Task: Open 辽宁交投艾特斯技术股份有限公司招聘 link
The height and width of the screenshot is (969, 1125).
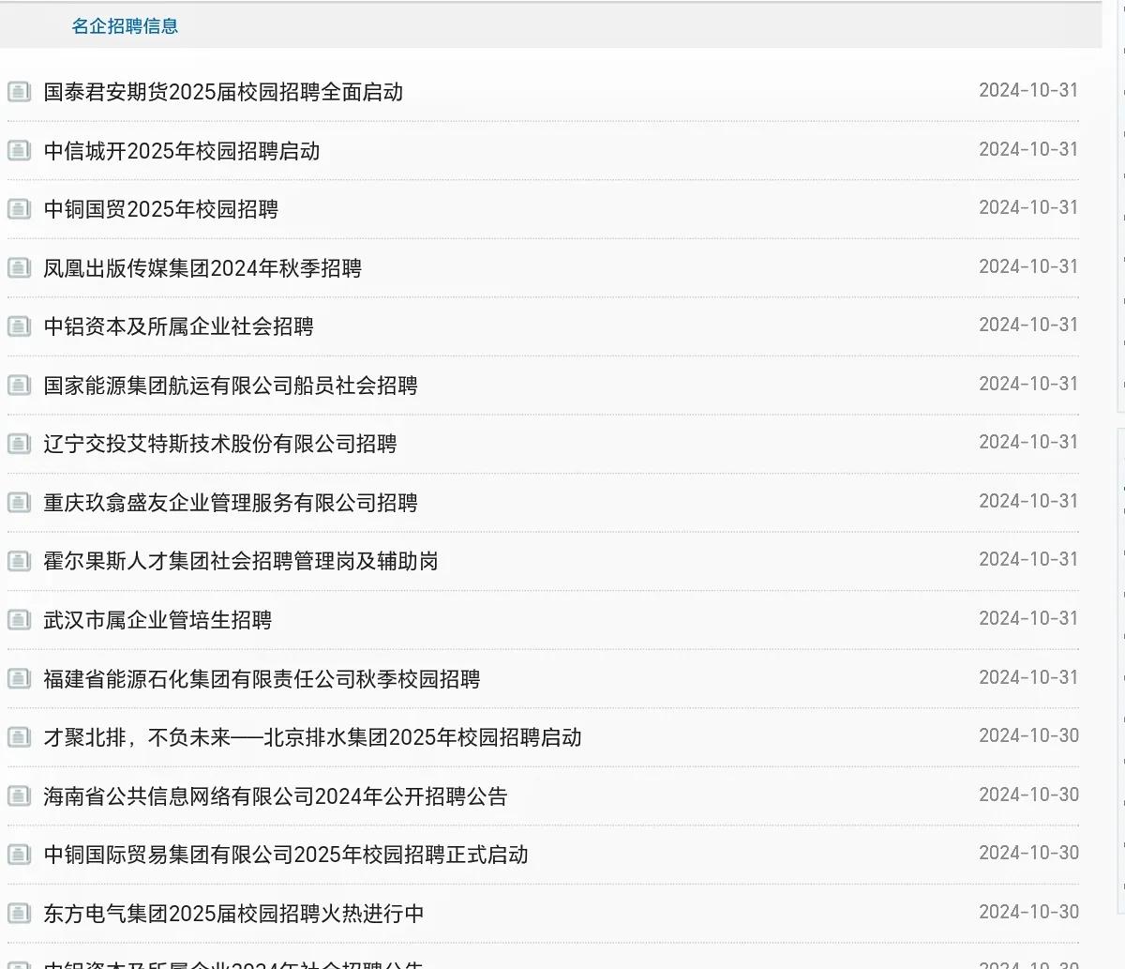Action: (x=220, y=444)
